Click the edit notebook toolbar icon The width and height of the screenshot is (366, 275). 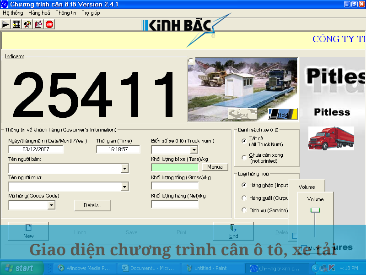(38, 24)
